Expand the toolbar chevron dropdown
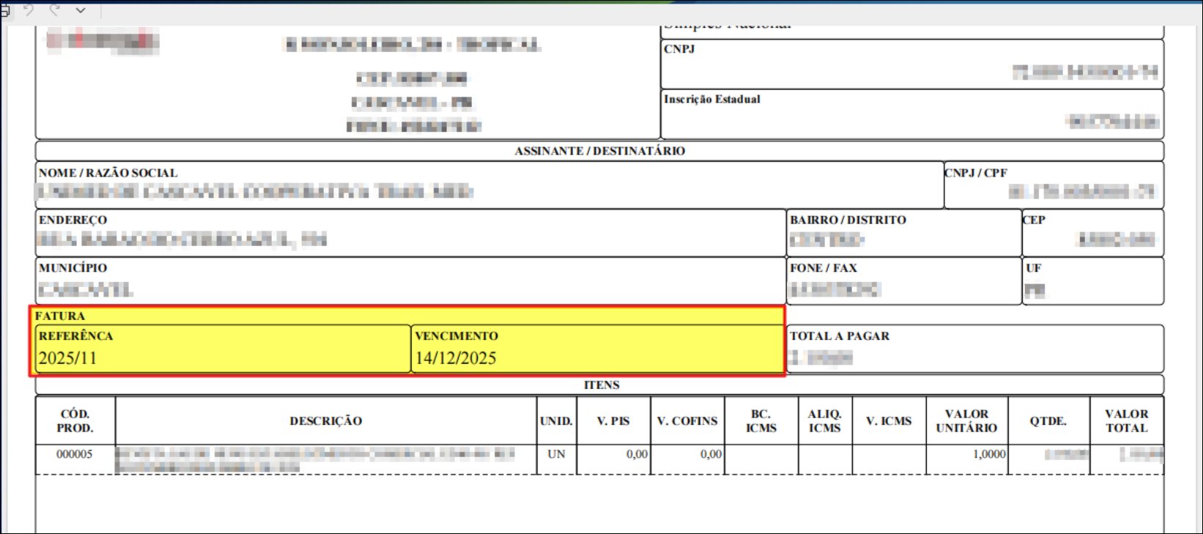Screen dimensions: 1203x534 point(81,10)
